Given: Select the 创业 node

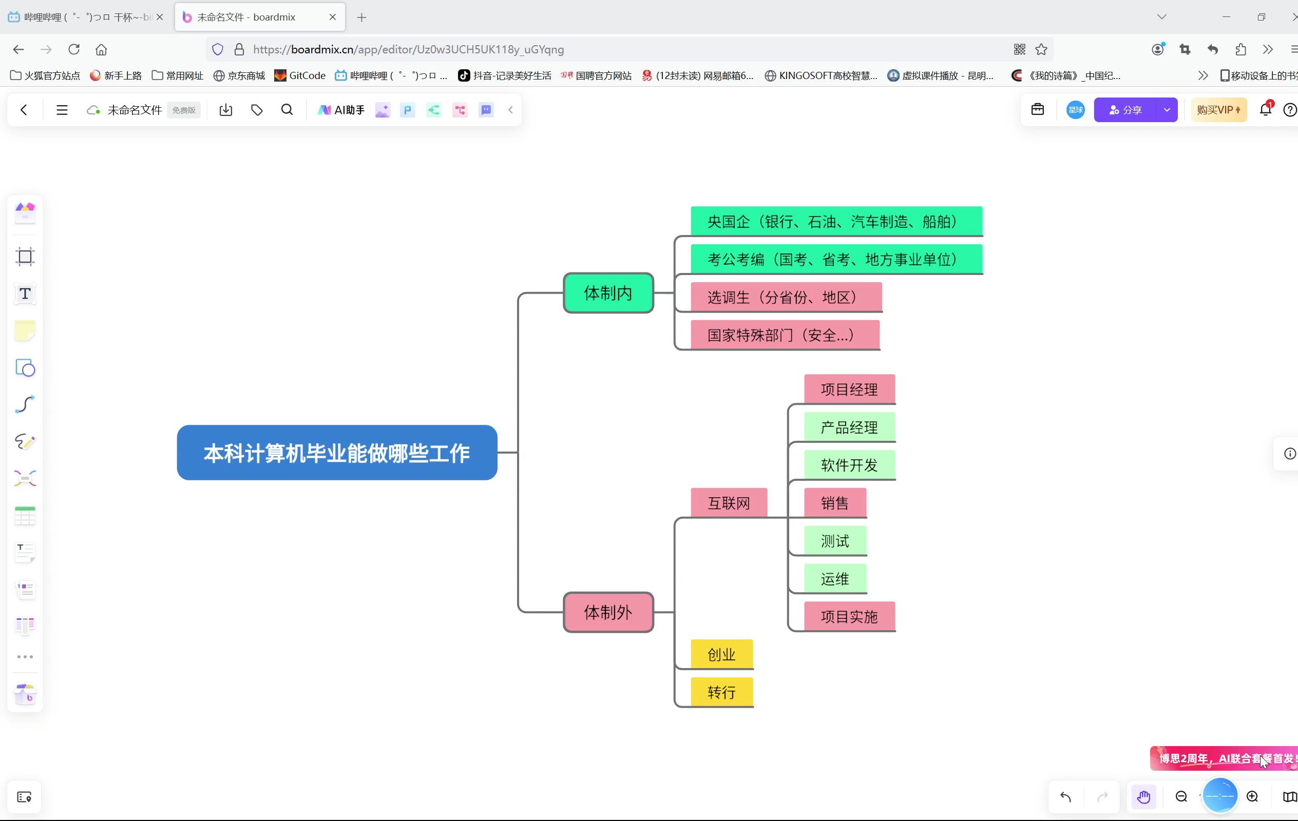Looking at the screenshot, I should click(722, 654).
